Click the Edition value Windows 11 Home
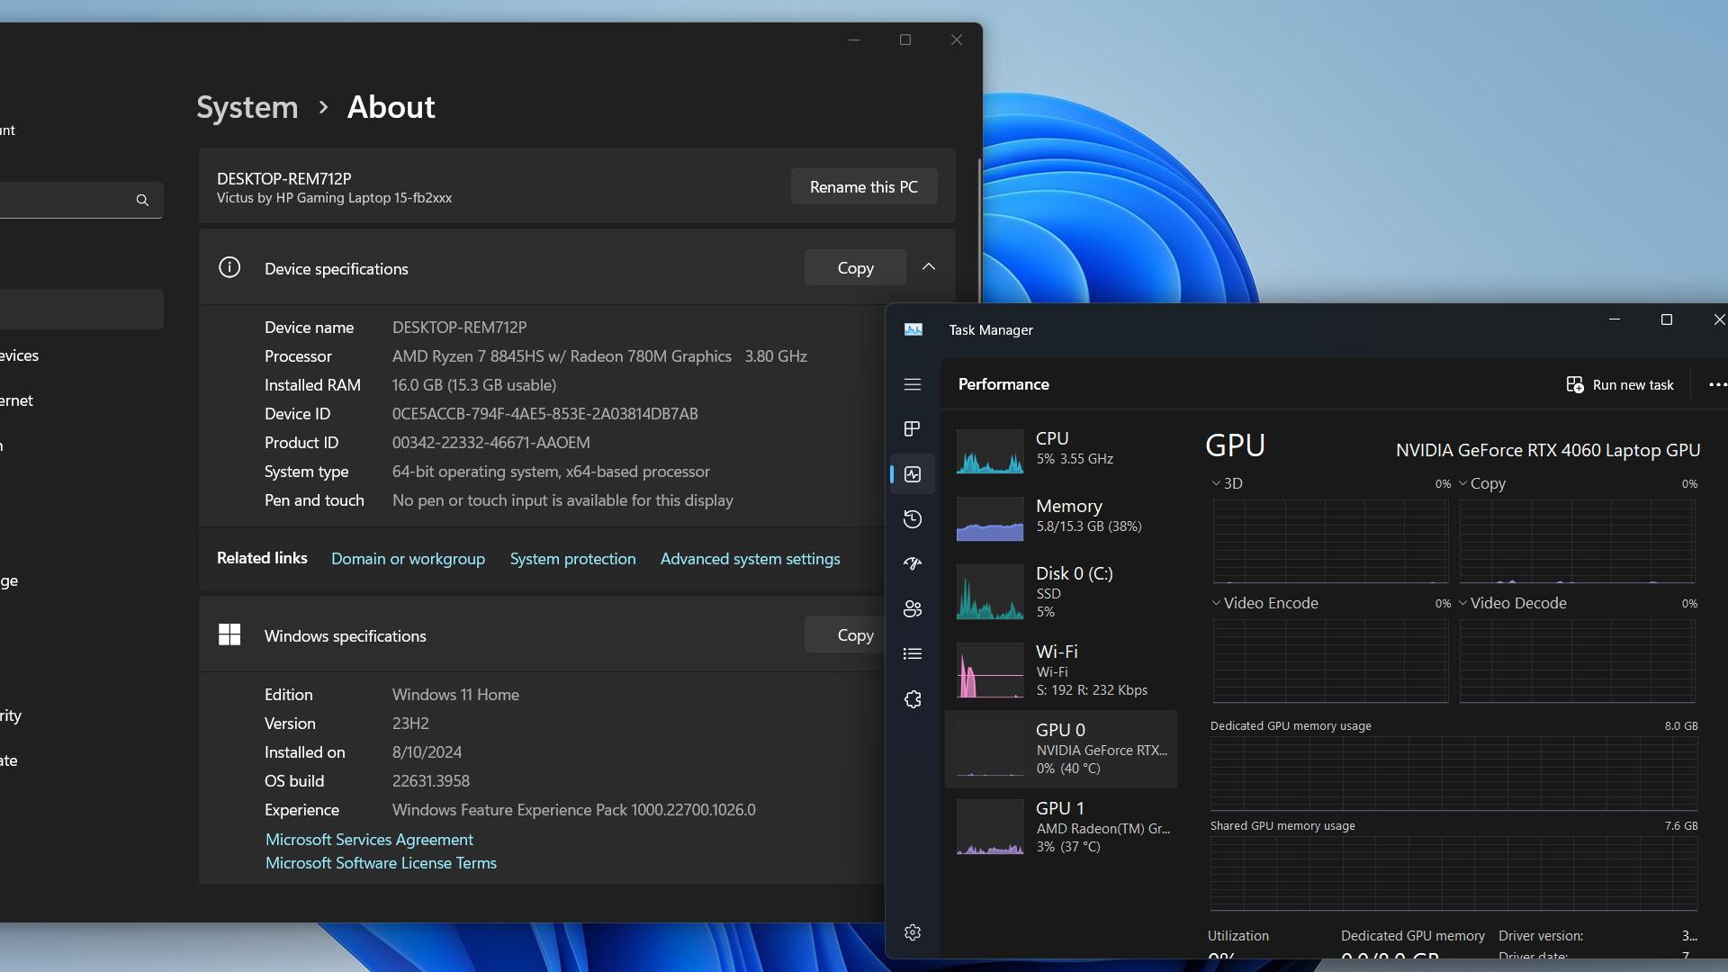The image size is (1728, 972). (455, 695)
